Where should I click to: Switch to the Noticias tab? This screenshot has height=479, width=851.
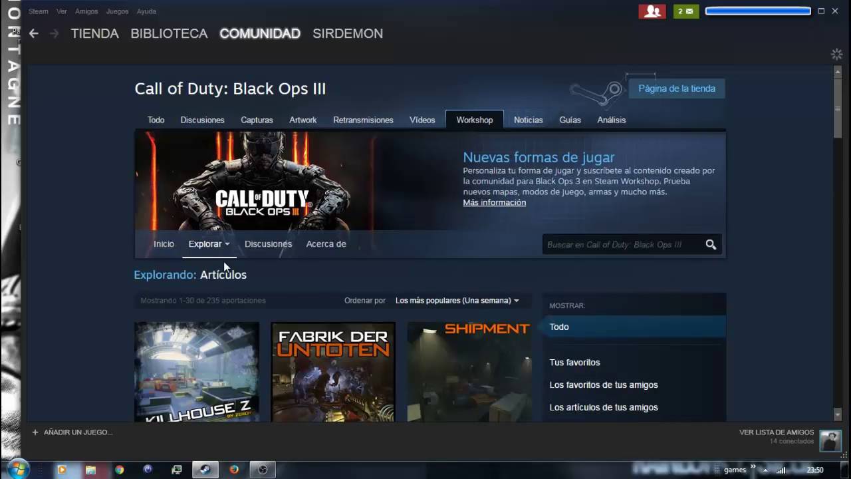[x=529, y=120]
